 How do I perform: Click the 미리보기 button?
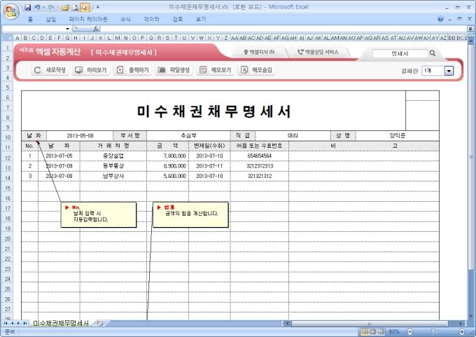pyautogui.click(x=91, y=70)
